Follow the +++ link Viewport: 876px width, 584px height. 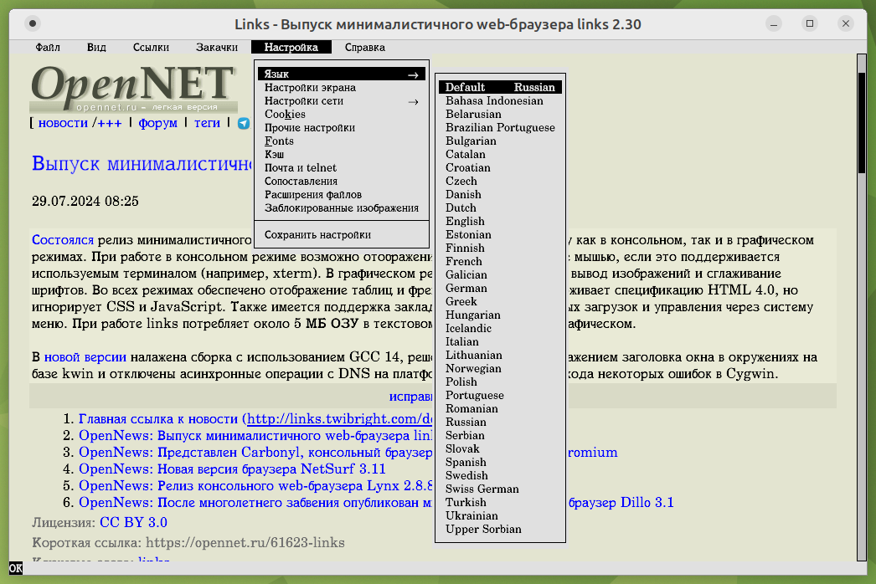pos(110,123)
